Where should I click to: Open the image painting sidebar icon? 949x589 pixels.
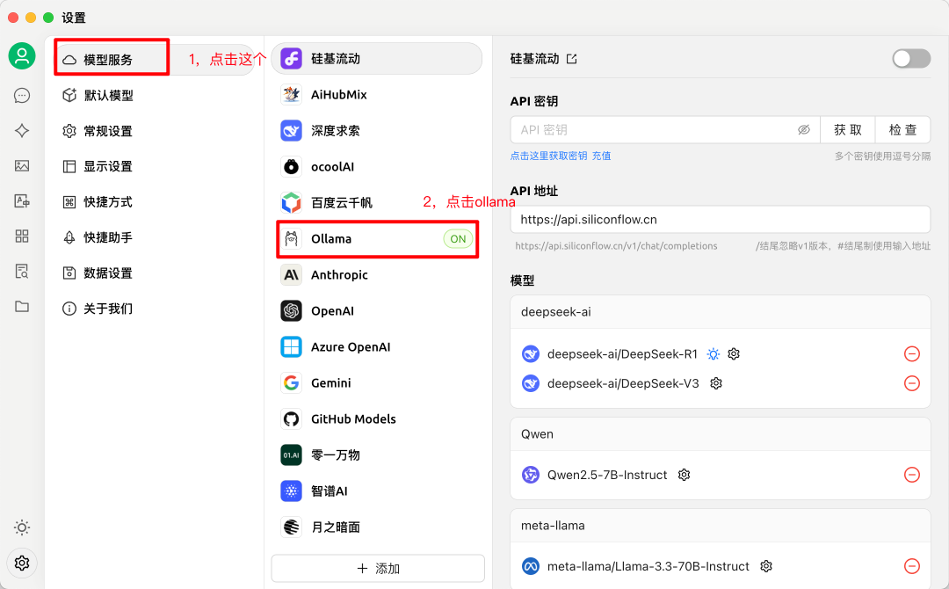22,166
